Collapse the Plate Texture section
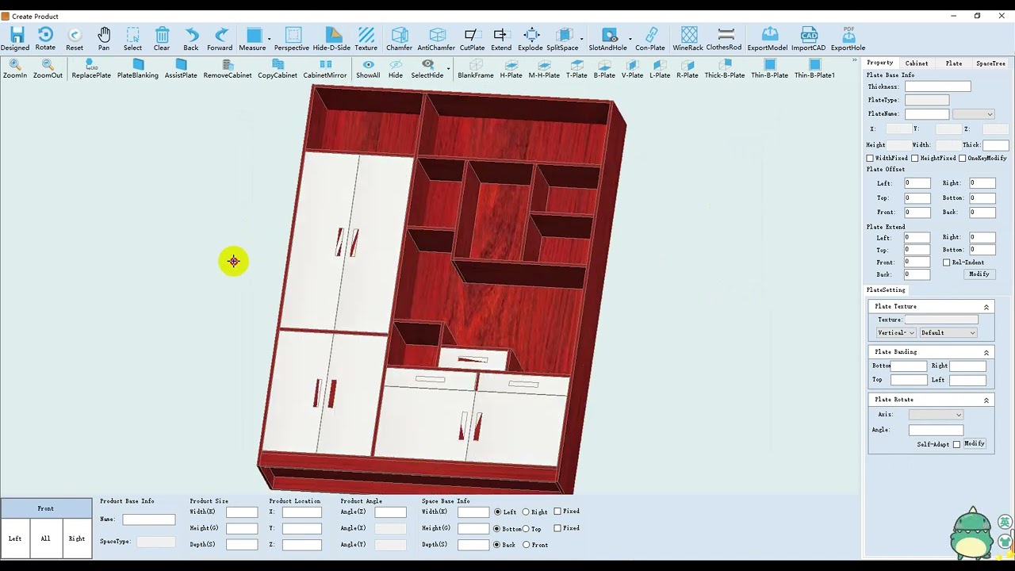Screen dimensions: 1015x571 click(986, 307)
